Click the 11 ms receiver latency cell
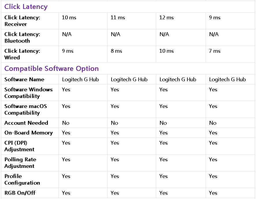 (x=118, y=18)
